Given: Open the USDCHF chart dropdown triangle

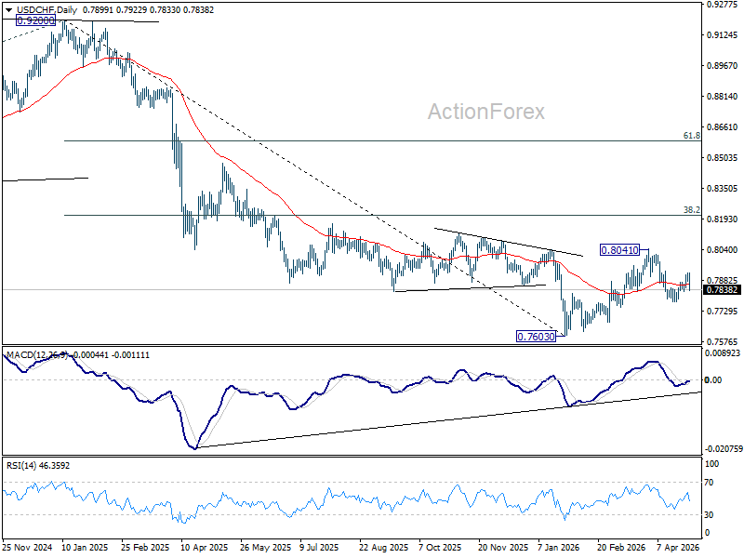Looking at the screenshot, I should (8, 10).
